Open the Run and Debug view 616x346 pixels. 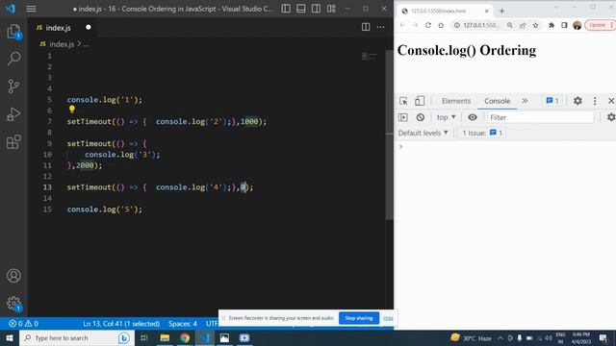pos(13,114)
